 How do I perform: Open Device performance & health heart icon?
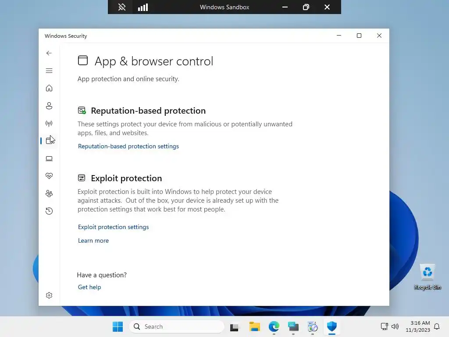(x=49, y=176)
